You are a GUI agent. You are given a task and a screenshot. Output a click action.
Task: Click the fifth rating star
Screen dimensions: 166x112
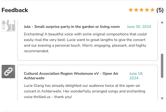(152, 10)
